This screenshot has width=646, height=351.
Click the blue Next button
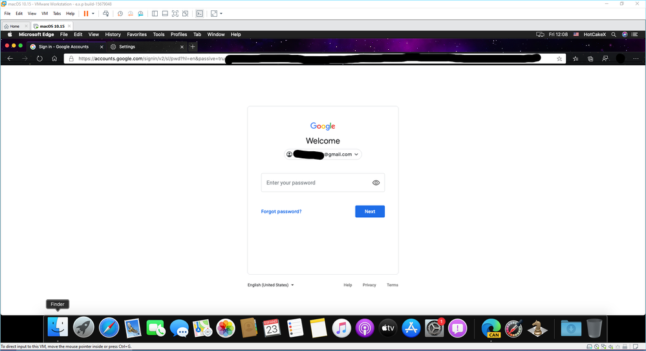tap(369, 211)
